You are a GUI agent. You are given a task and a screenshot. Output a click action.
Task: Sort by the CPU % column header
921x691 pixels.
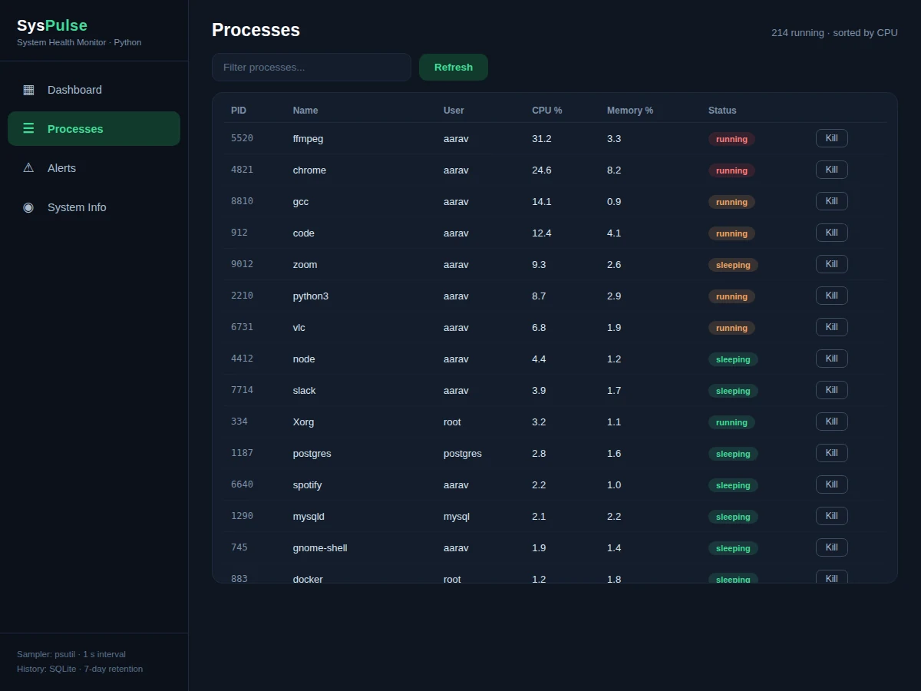546,111
